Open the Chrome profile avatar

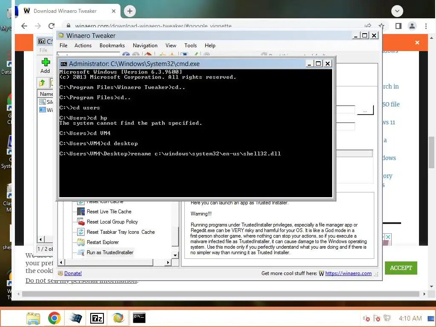(x=412, y=26)
